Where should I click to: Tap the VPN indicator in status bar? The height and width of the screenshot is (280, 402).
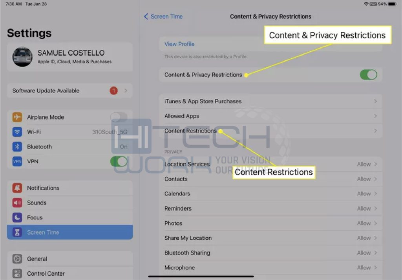coord(373,4)
